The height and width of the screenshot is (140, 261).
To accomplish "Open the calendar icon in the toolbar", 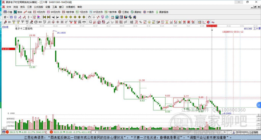I will pyautogui.click(x=112, y=17).
